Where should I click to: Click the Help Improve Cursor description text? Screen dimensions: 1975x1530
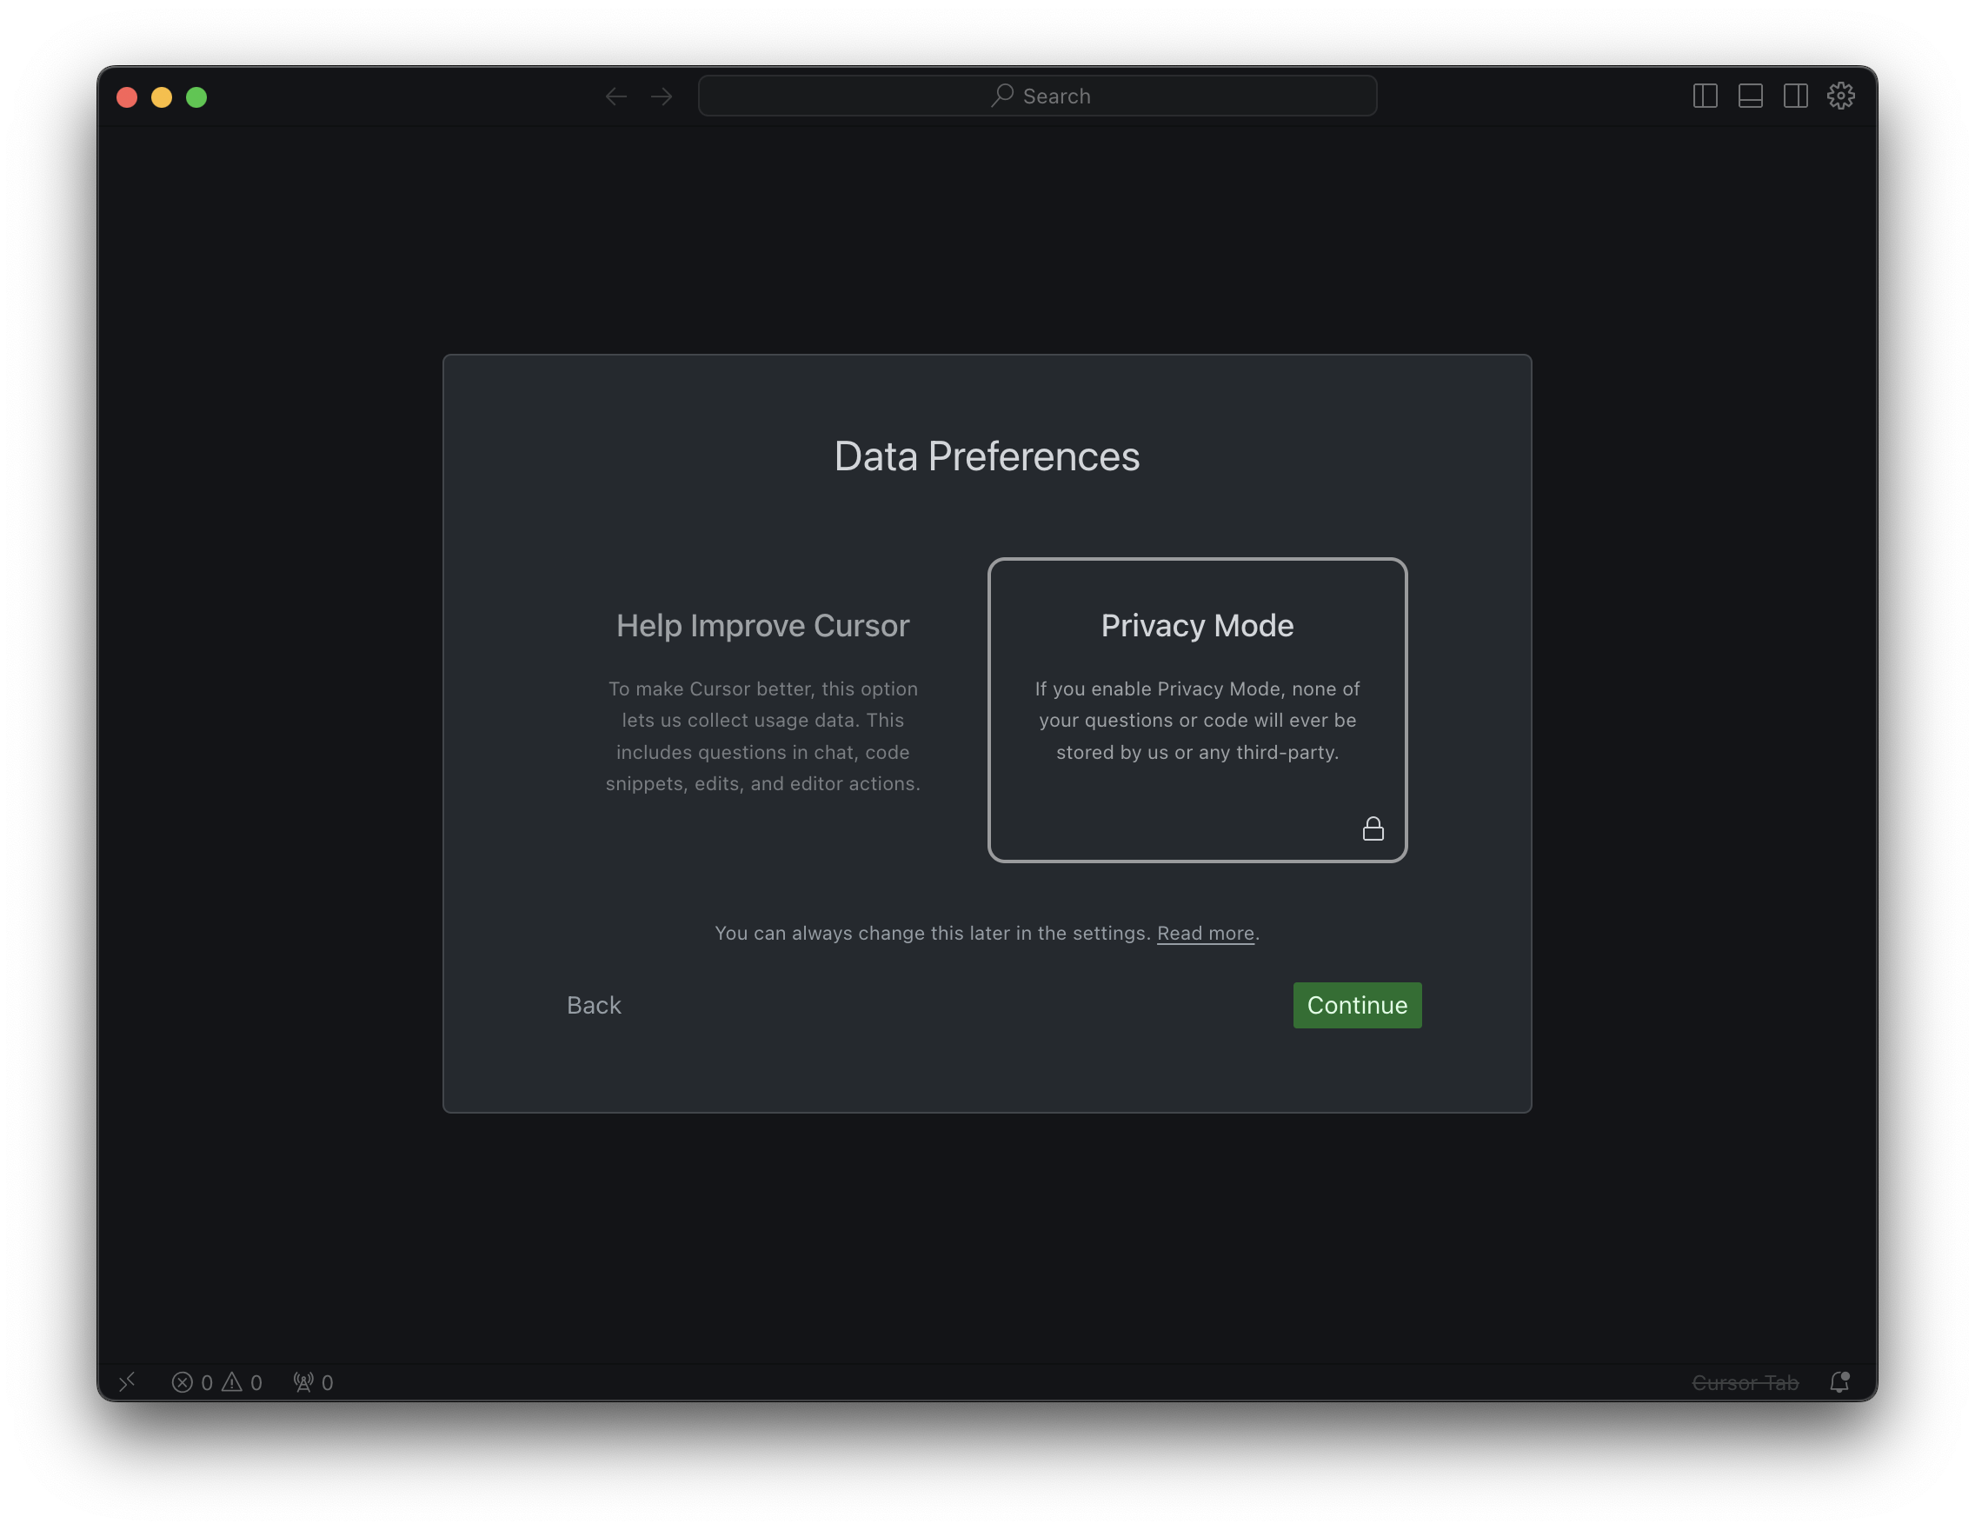762,735
